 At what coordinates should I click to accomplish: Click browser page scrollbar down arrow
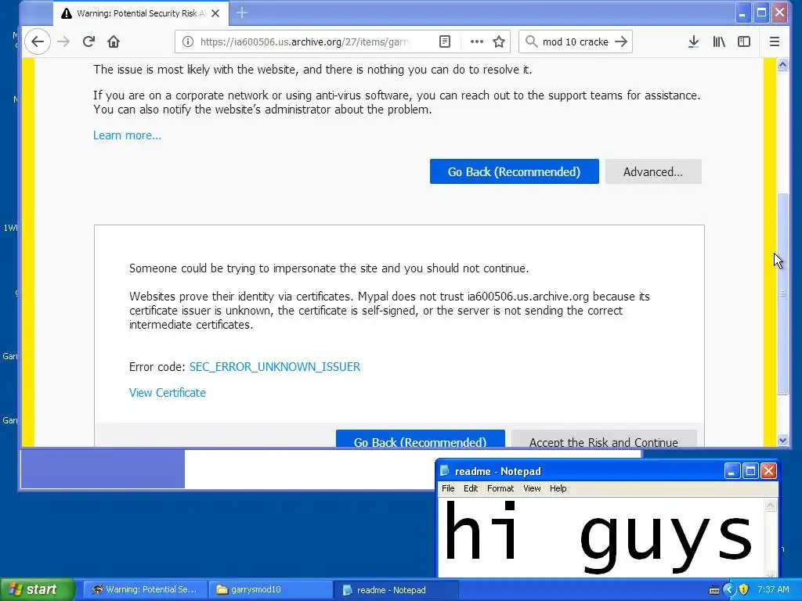pos(782,440)
